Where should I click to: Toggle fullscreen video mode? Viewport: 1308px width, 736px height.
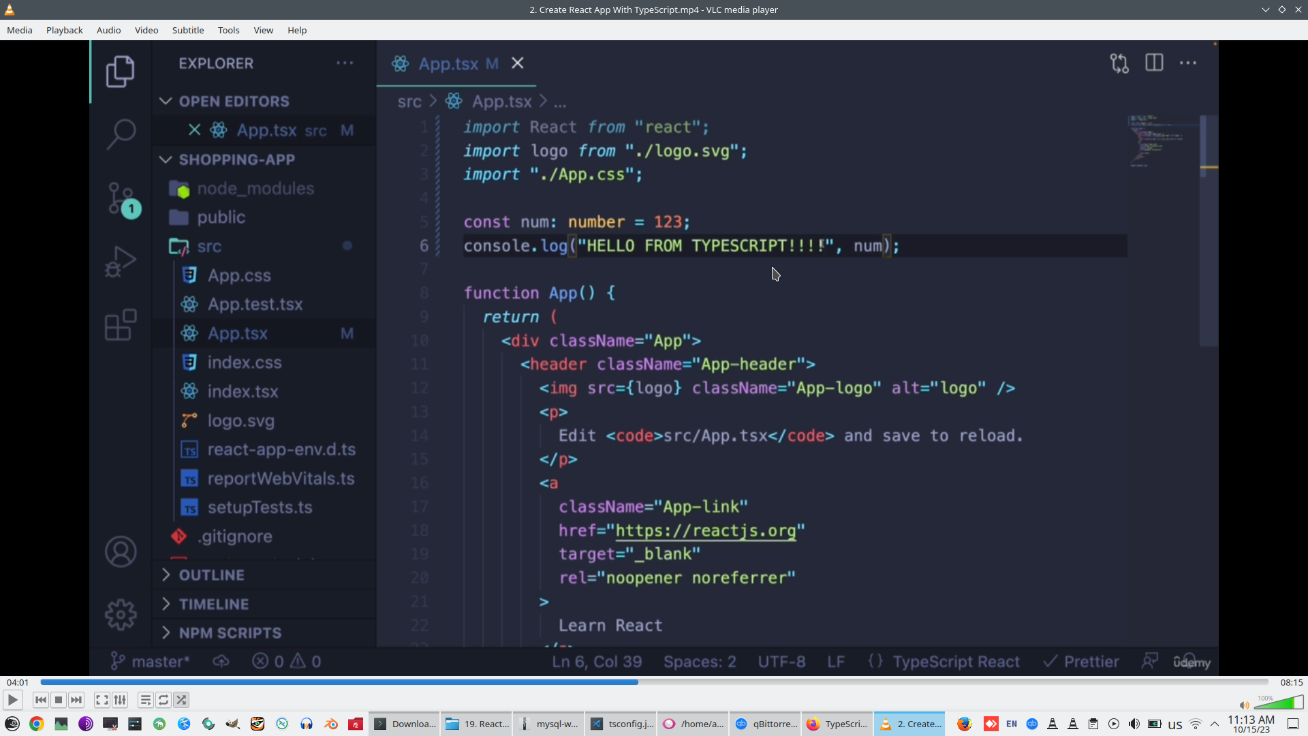pos(102,700)
